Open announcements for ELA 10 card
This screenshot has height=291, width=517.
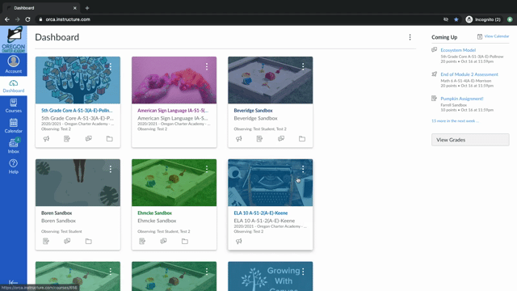239,241
